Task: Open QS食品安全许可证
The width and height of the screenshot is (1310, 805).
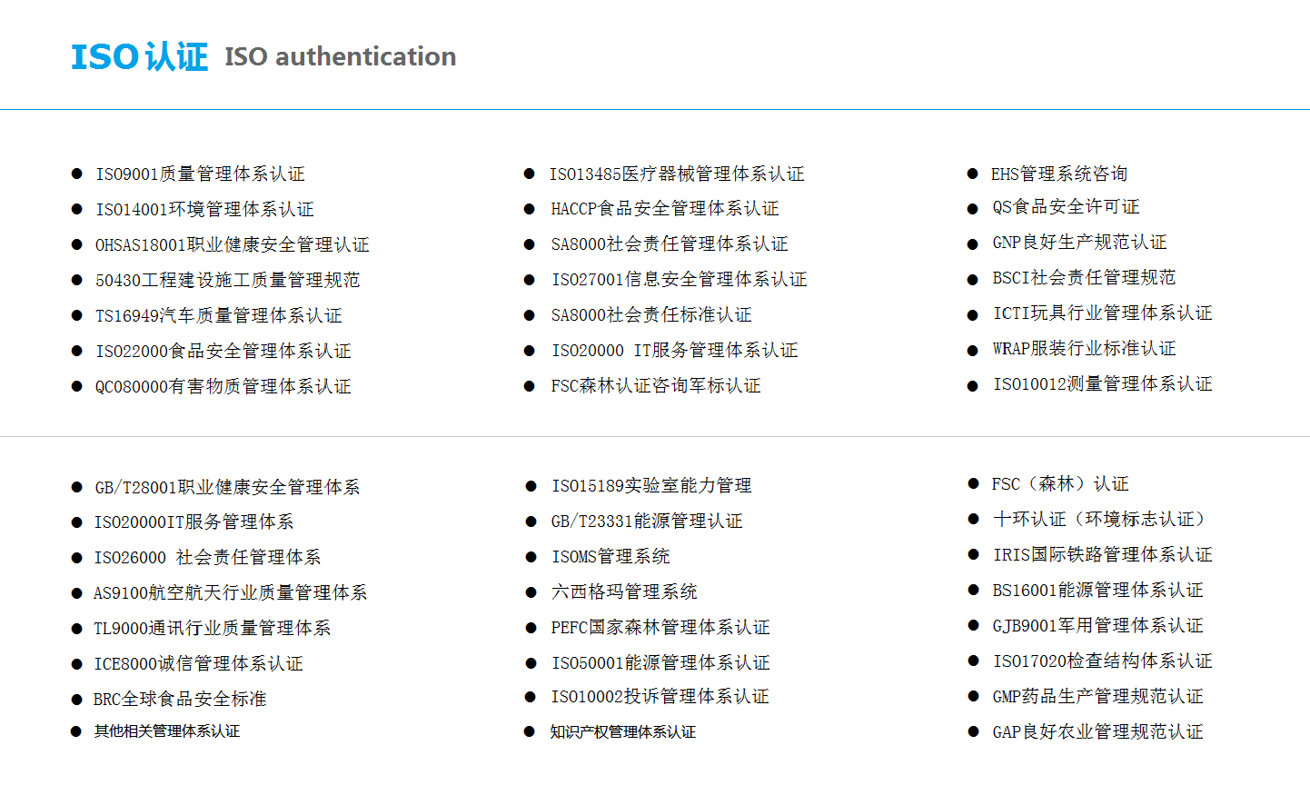Action: click(1066, 206)
